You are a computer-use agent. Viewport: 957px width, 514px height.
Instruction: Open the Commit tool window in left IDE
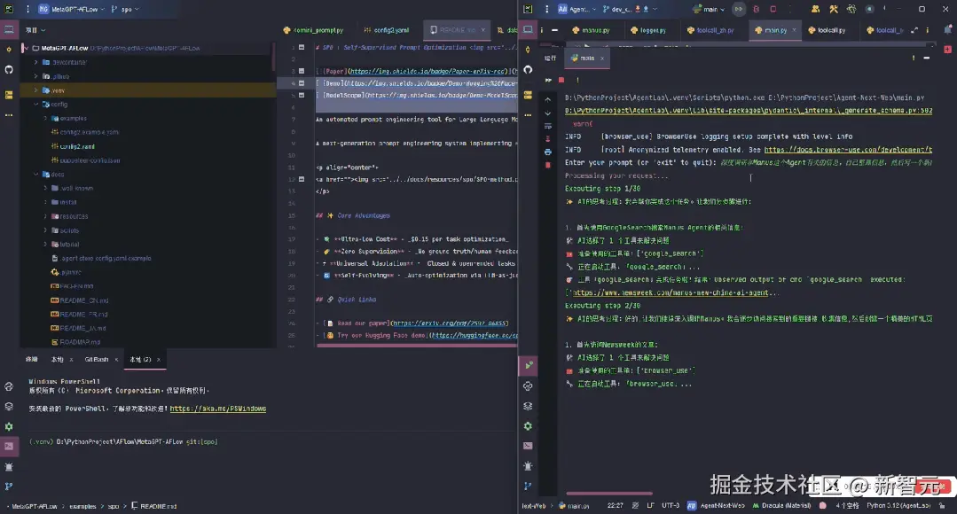pyautogui.click(x=9, y=50)
